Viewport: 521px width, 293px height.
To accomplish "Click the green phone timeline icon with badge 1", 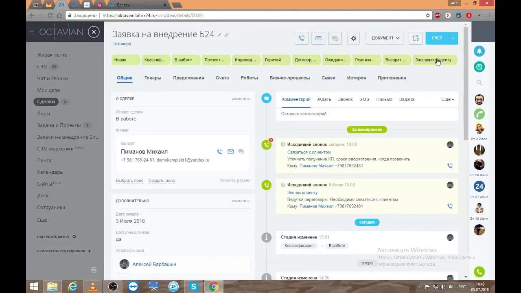I will [266, 144].
